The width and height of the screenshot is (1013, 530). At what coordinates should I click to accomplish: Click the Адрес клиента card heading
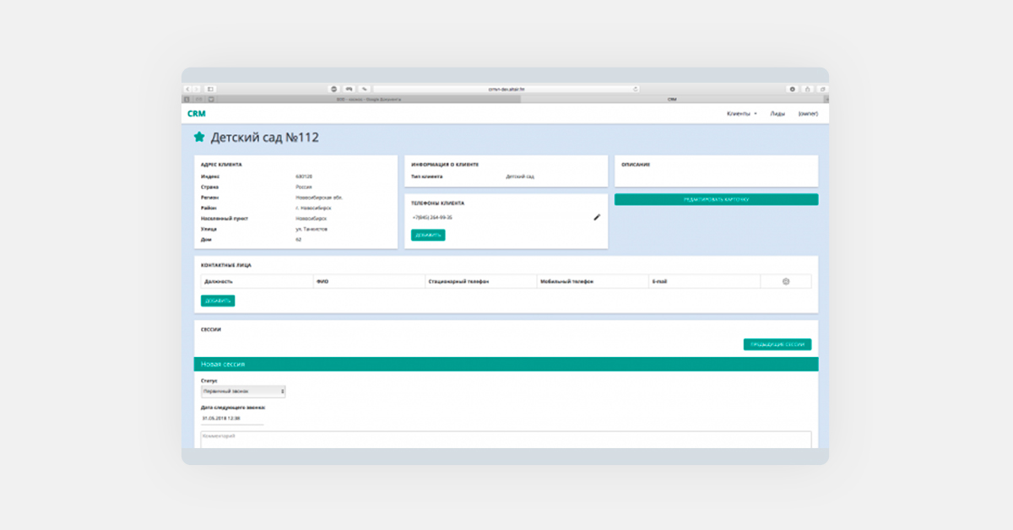(x=222, y=165)
